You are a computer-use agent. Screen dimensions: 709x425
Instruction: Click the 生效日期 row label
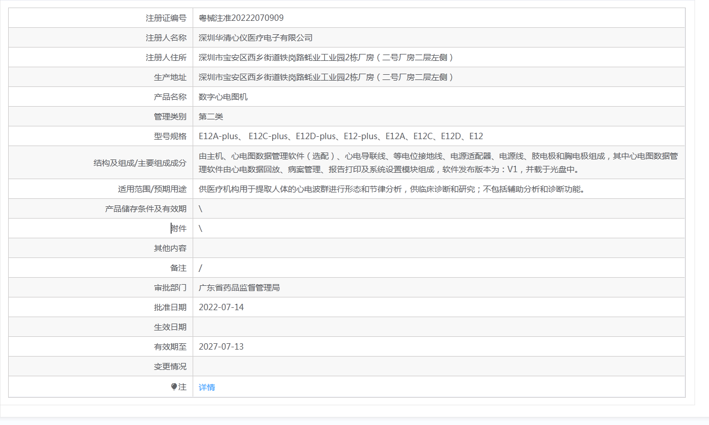pos(170,327)
